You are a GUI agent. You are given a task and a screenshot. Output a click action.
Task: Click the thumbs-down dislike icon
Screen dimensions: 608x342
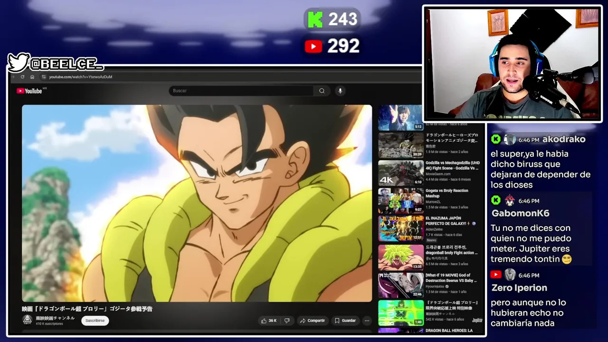click(287, 321)
